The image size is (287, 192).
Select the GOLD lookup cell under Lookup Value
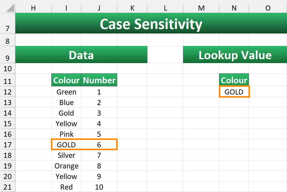click(234, 92)
